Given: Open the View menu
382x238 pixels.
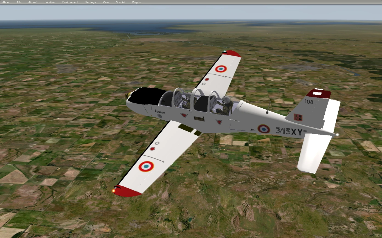Looking at the screenshot, I should (x=106, y=2).
